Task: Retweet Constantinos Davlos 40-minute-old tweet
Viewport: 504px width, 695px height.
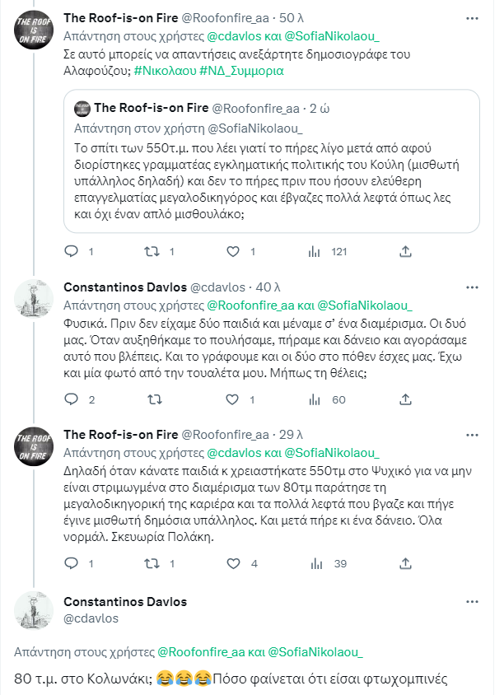Action: tap(154, 399)
